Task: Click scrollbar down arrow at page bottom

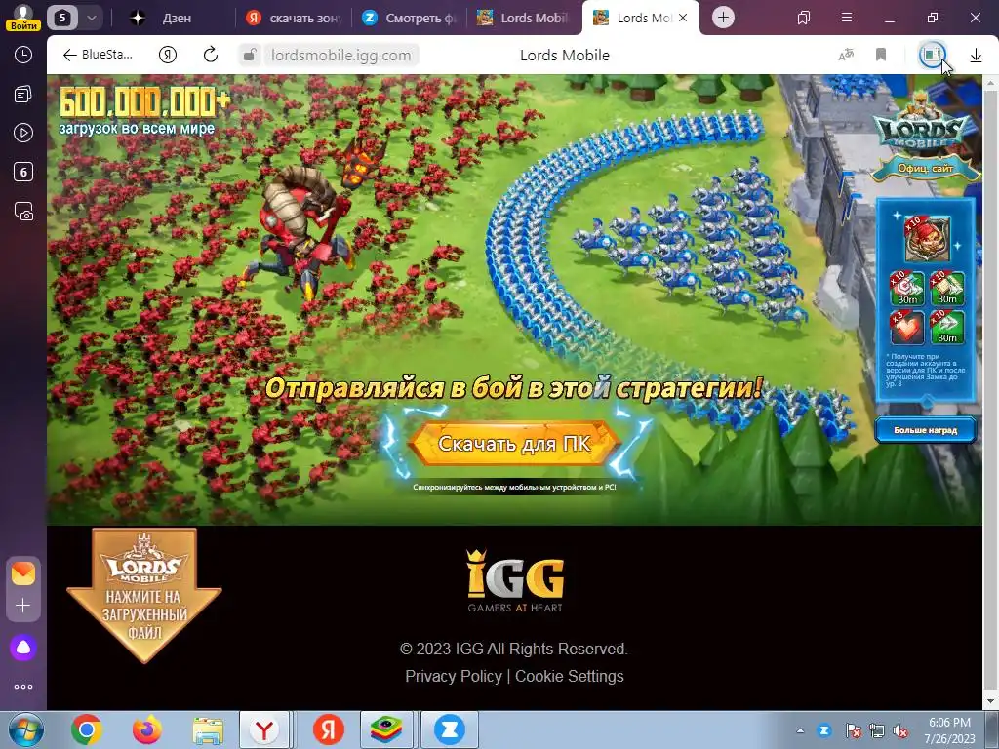Action: point(991,701)
